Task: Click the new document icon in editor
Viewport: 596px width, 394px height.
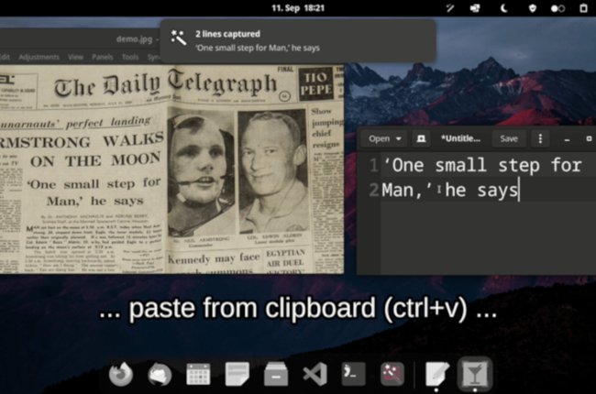Action: click(421, 138)
